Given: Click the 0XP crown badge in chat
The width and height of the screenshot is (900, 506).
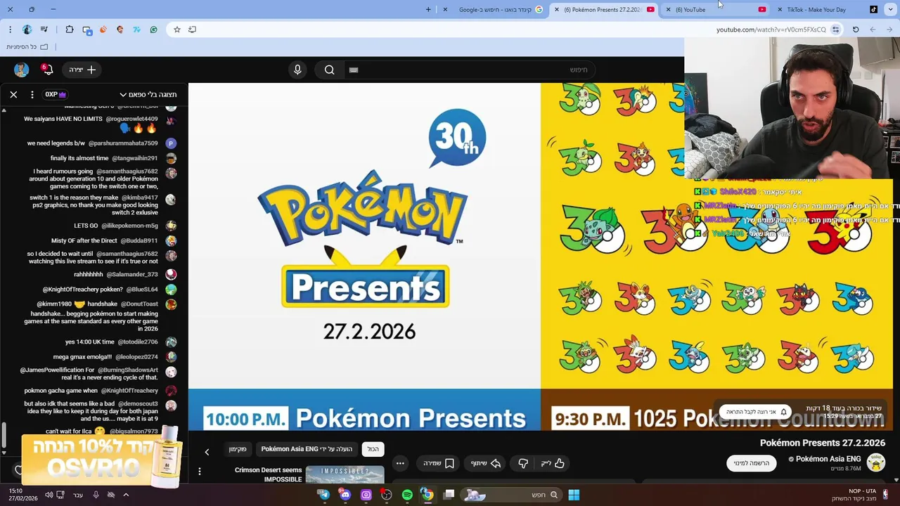Looking at the screenshot, I should point(56,94).
